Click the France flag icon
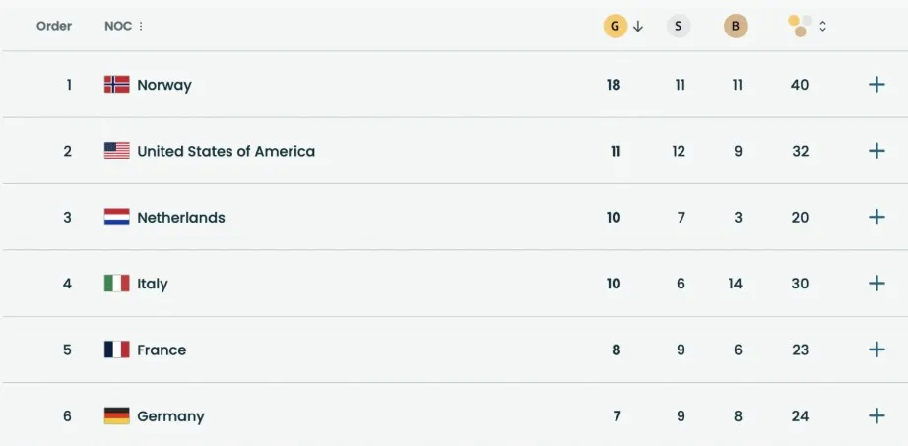 pos(117,350)
